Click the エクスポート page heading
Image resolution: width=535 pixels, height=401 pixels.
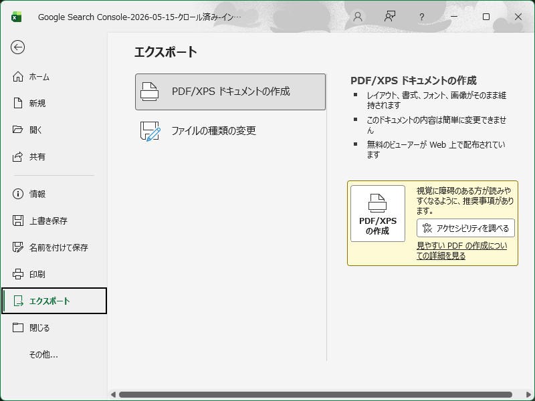coord(165,52)
